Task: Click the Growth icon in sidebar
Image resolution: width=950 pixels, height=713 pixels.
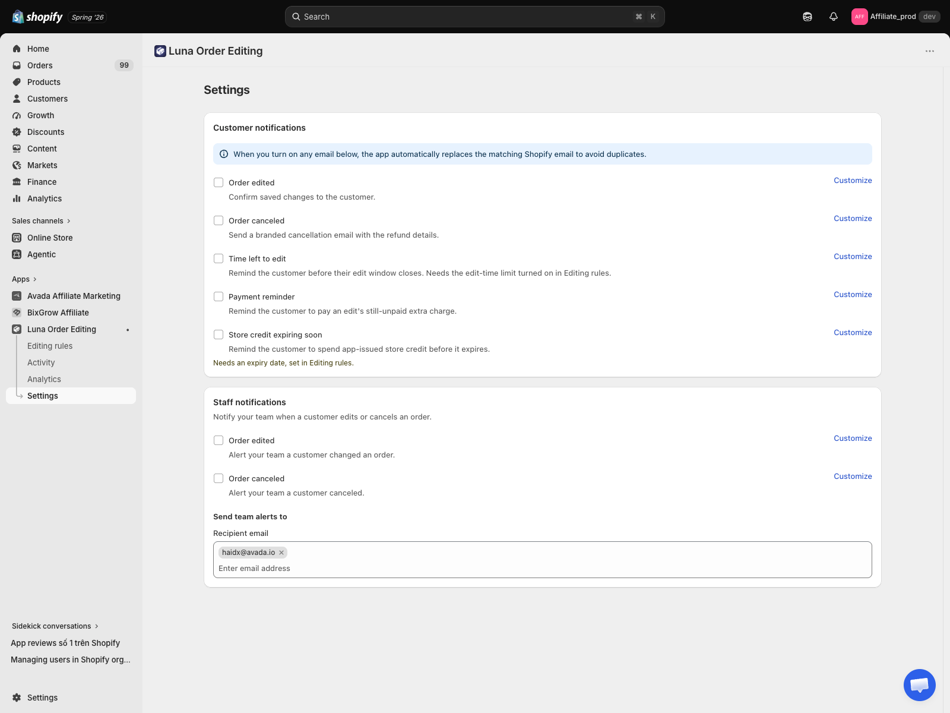Action: 17,115
